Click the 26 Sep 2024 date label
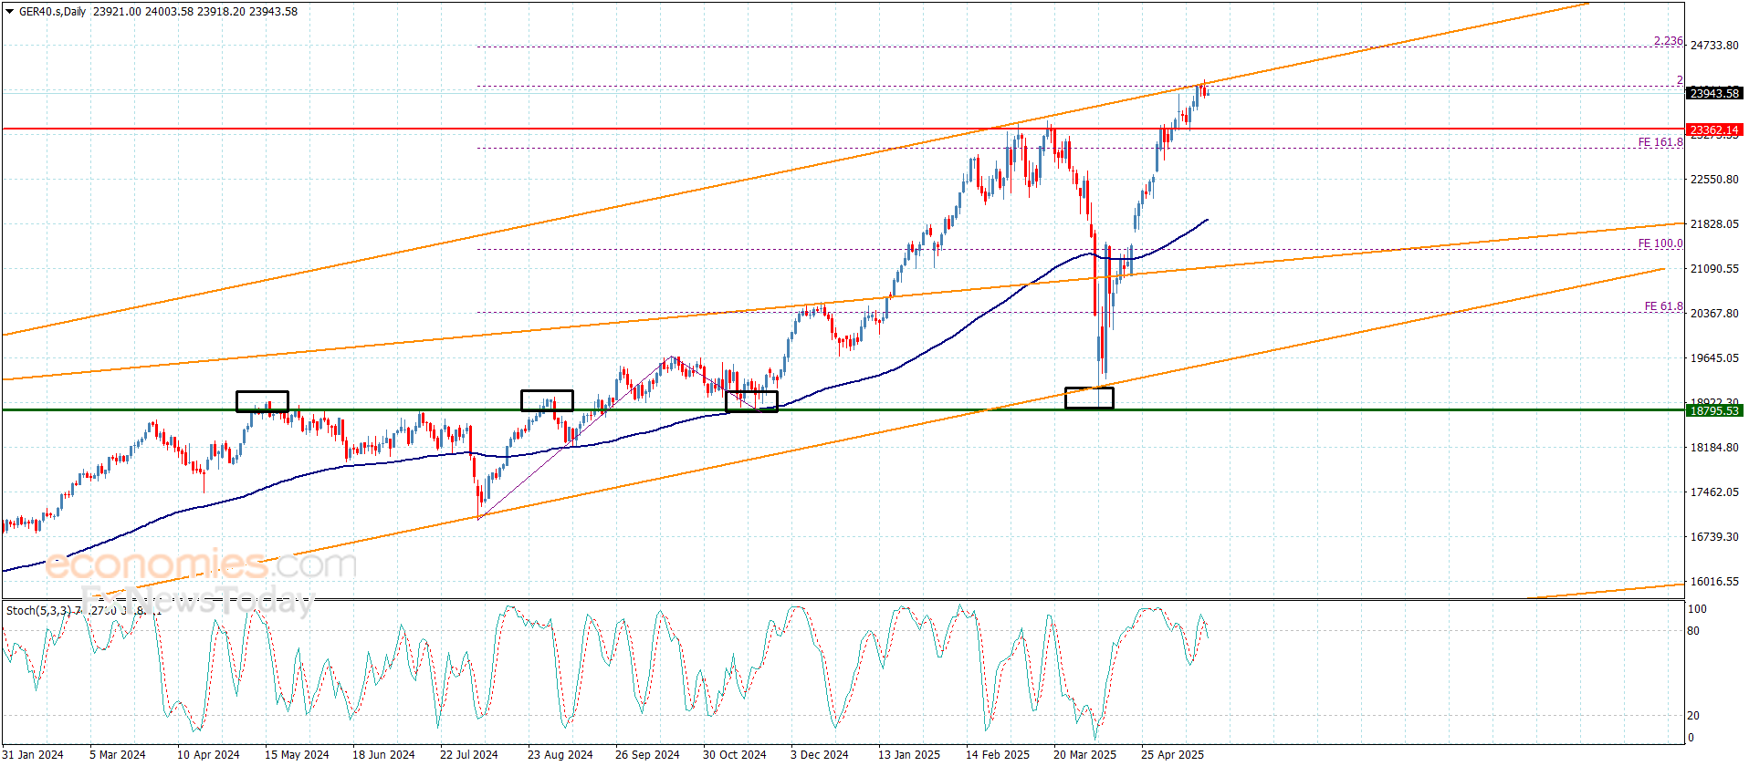Viewport: 1749px width, 766px height. tap(647, 754)
